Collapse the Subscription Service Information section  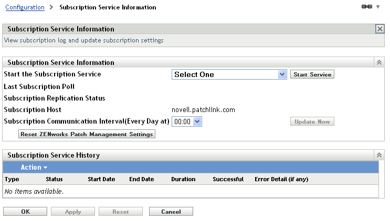(x=379, y=62)
